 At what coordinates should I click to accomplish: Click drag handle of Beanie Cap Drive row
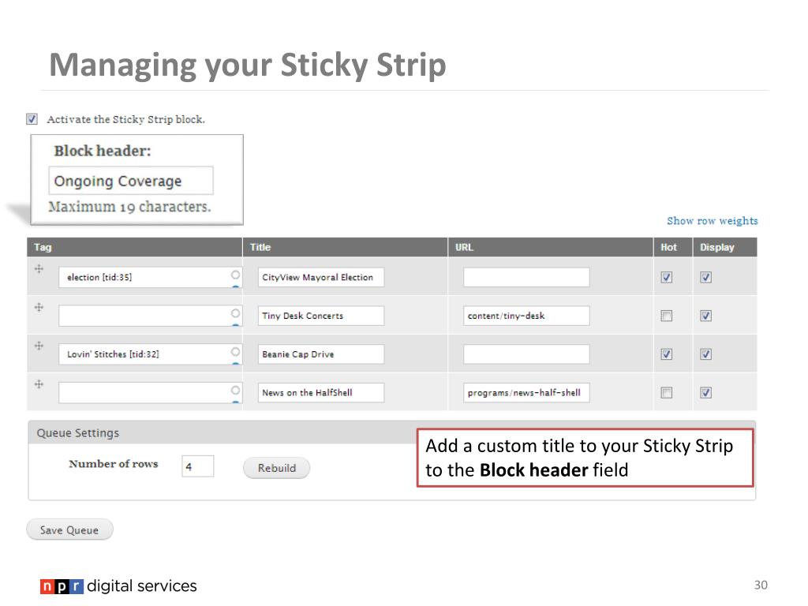[39, 346]
